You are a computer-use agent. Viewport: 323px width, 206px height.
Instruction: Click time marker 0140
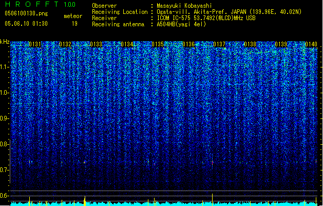point(311,44)
